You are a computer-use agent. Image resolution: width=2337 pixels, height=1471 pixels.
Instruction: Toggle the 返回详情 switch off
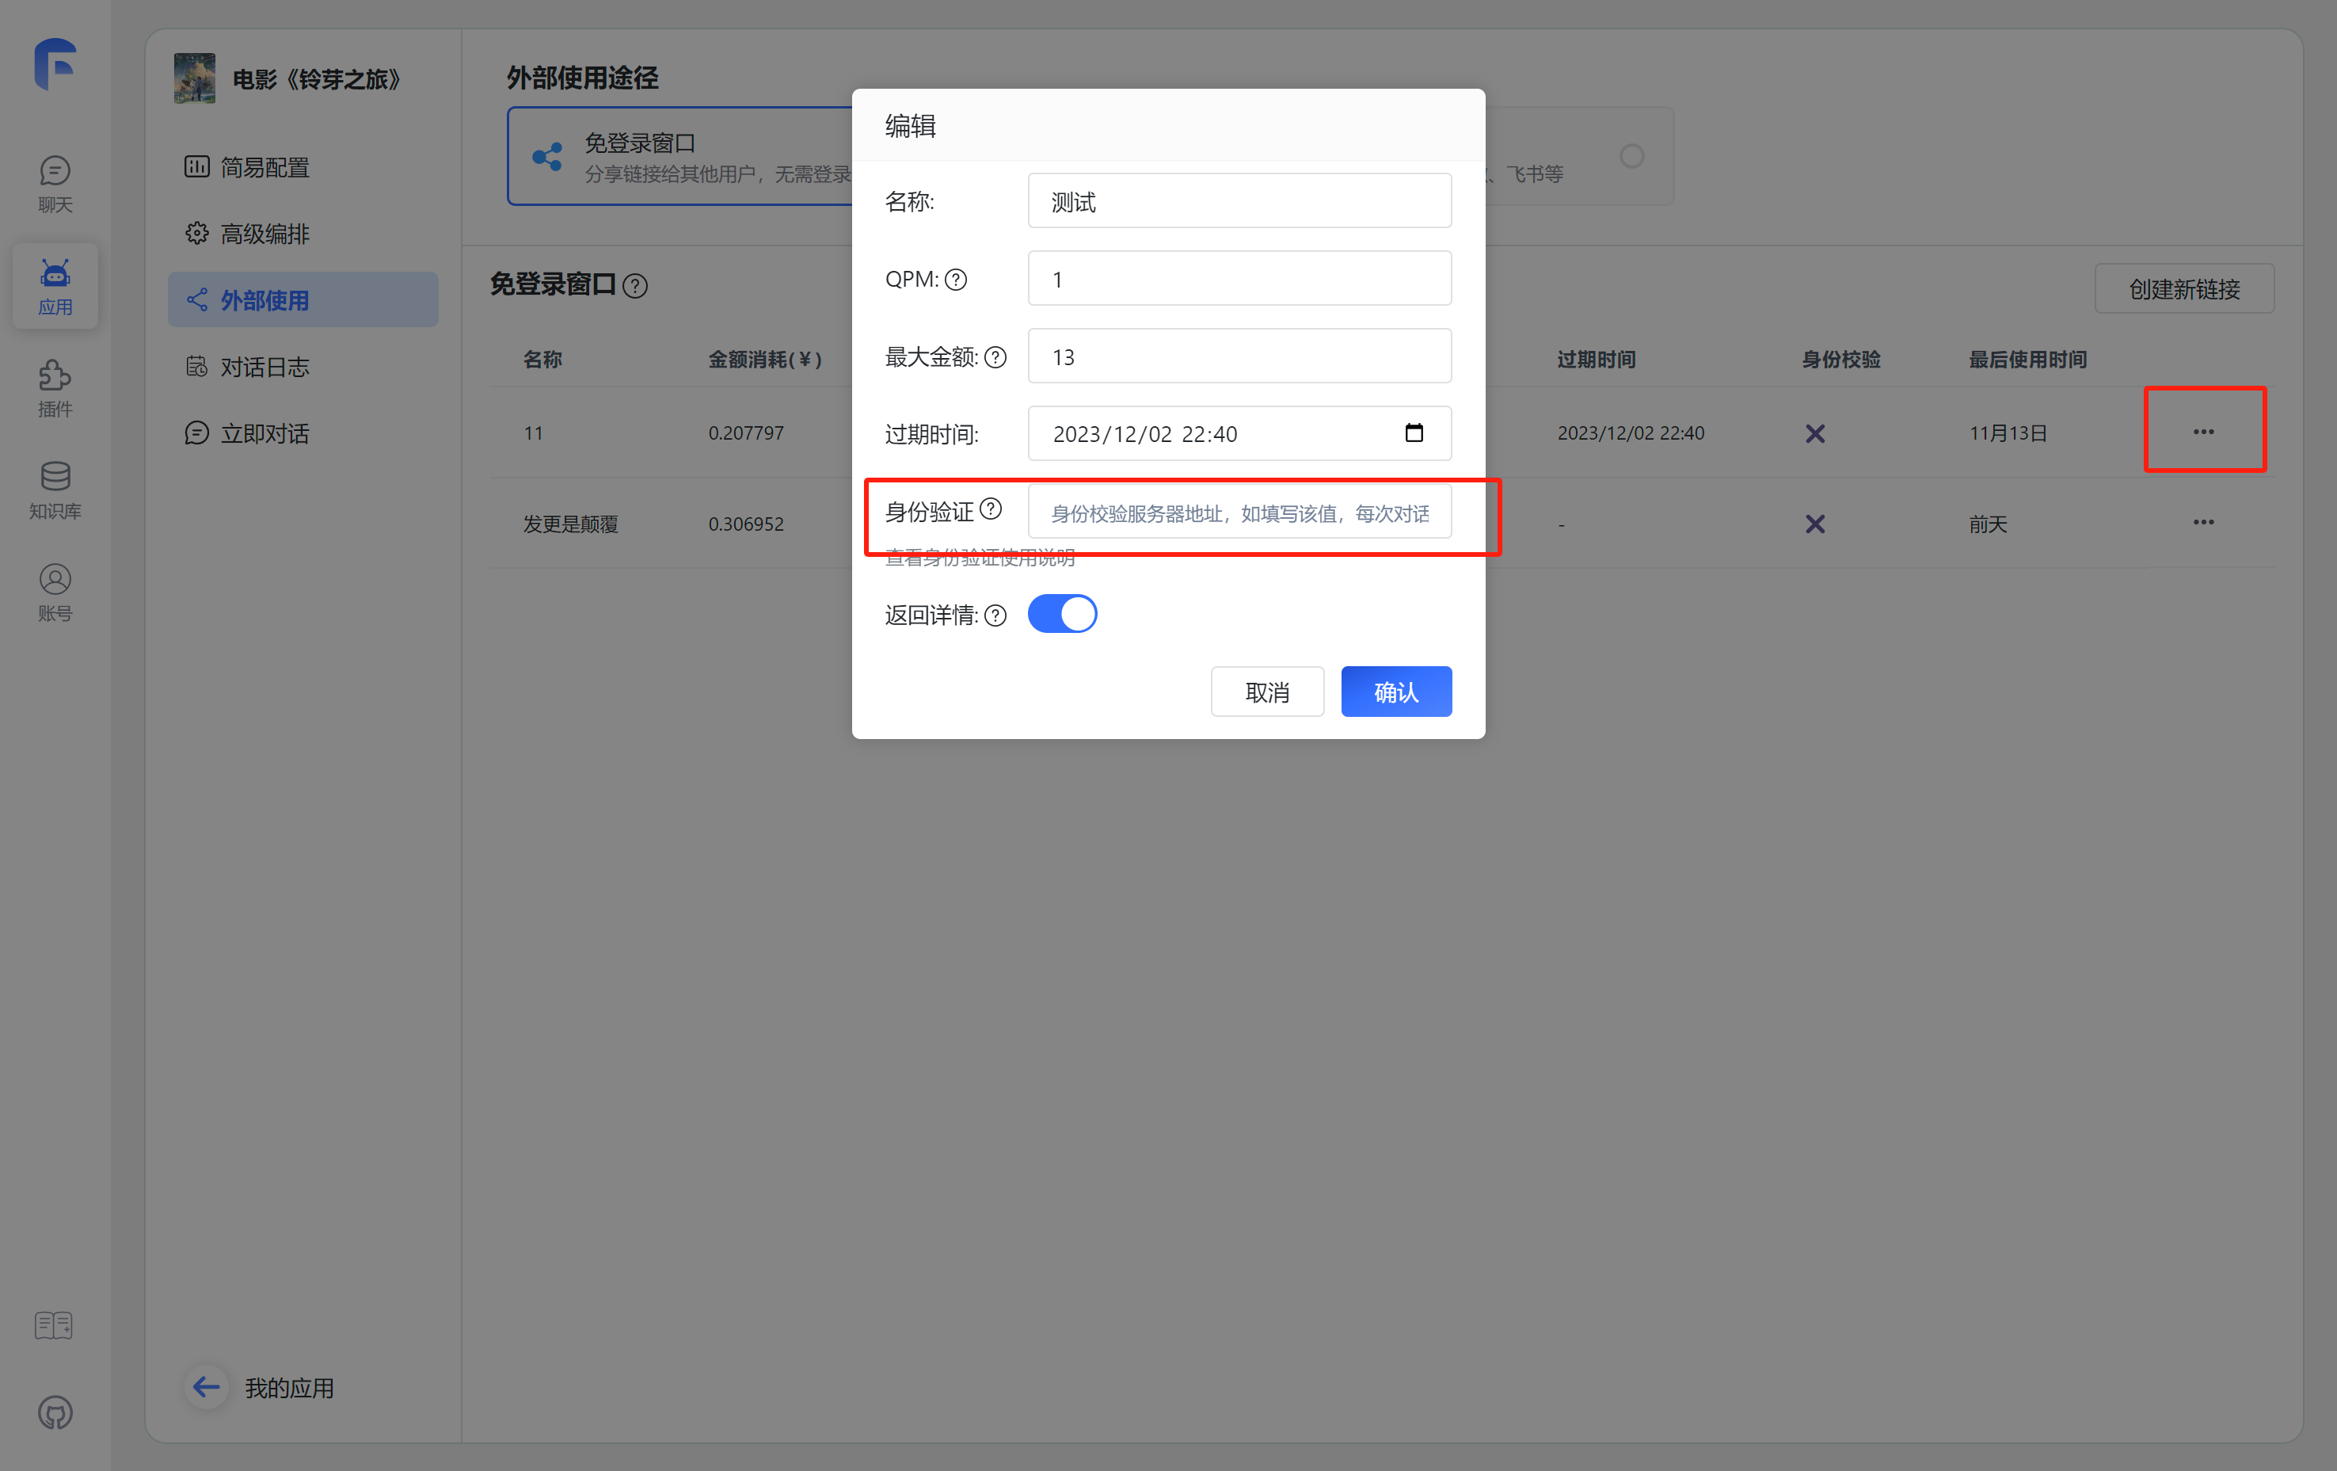coord(1062,614)
